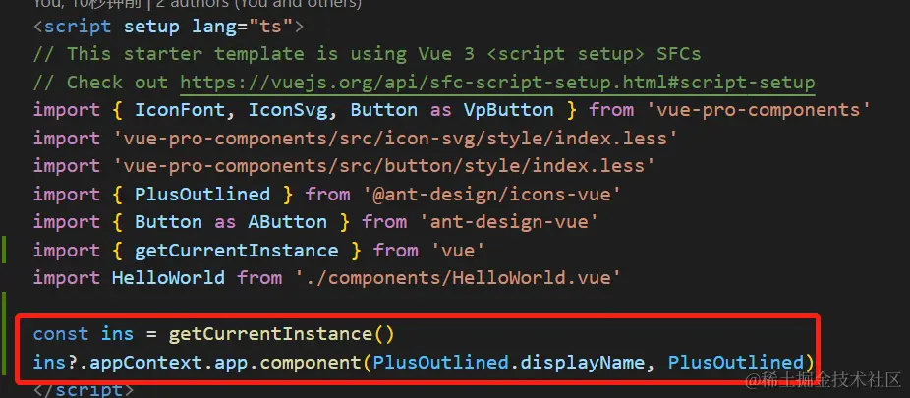This screenshot has height=398, width=910.
Task: Click the component method call
Action: [x=311, y=363]
